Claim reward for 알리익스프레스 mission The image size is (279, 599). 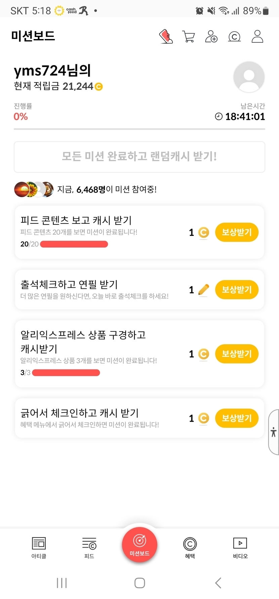(x=237, y=354)
